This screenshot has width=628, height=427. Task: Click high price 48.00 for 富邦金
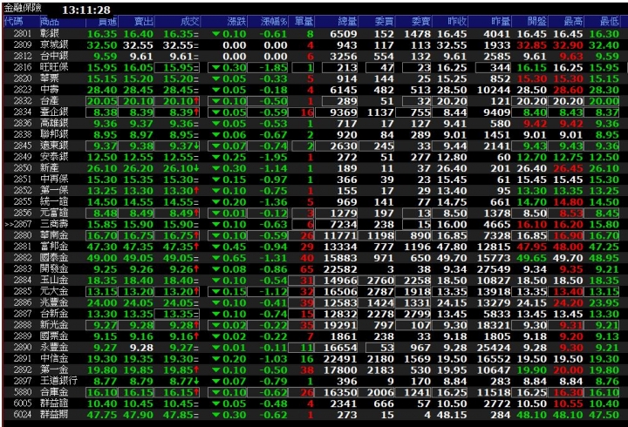pos(568,247)
